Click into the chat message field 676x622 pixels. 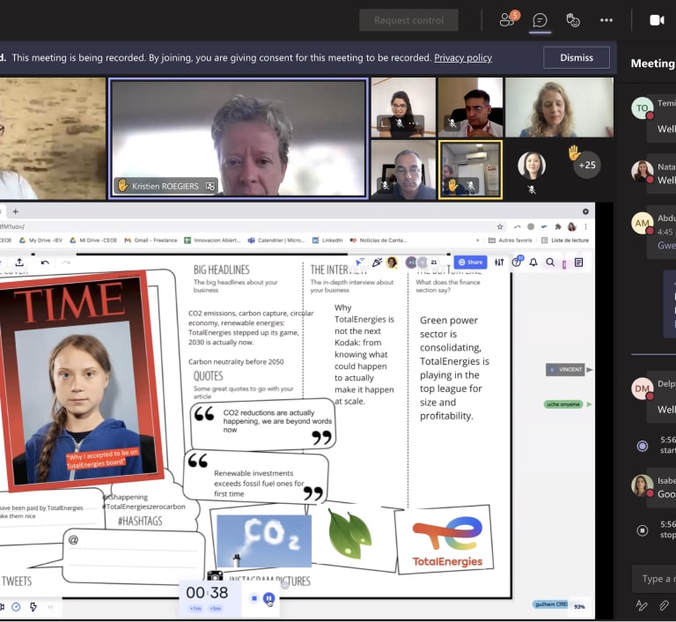[654, 579]
